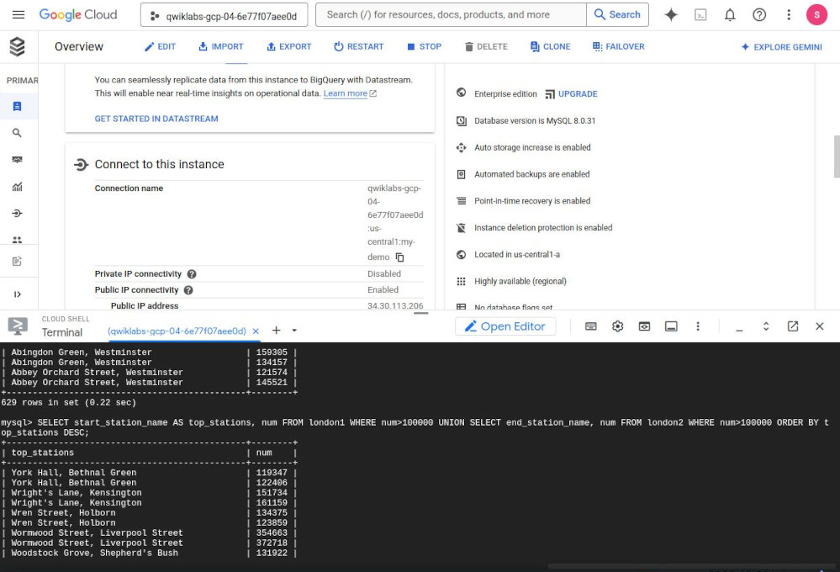Click EXPORT in the toolbar
840x572 pixels.
coord(288,46)
